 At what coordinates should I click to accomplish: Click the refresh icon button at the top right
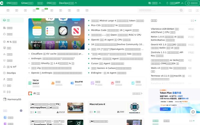[192, 3]
